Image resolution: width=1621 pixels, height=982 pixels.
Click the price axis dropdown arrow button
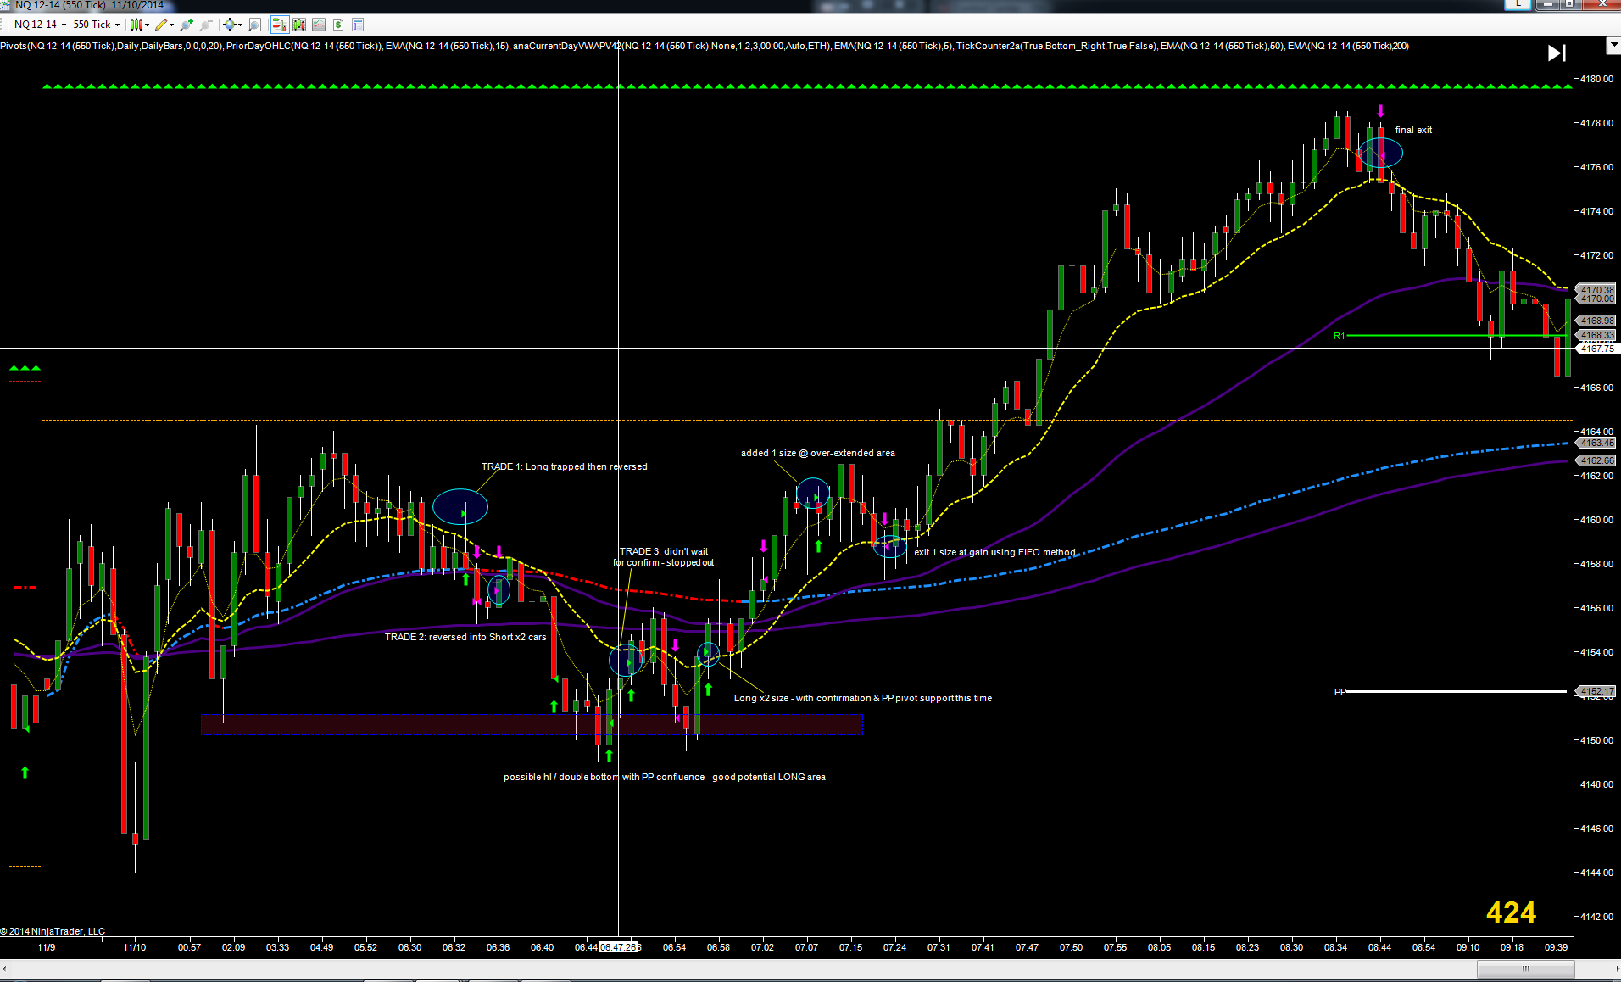[x=1613, y=45]
